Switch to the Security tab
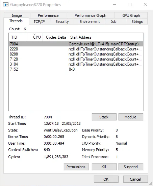Screen dimensions: 153x186 (62, 22)
